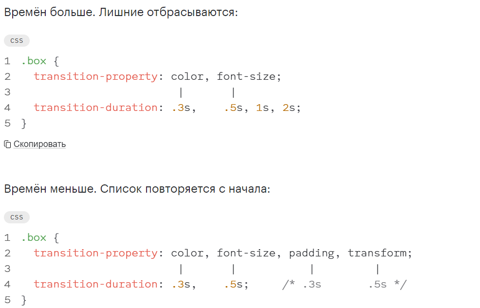Click transition-duration in the second code block

tap(95, 285)
